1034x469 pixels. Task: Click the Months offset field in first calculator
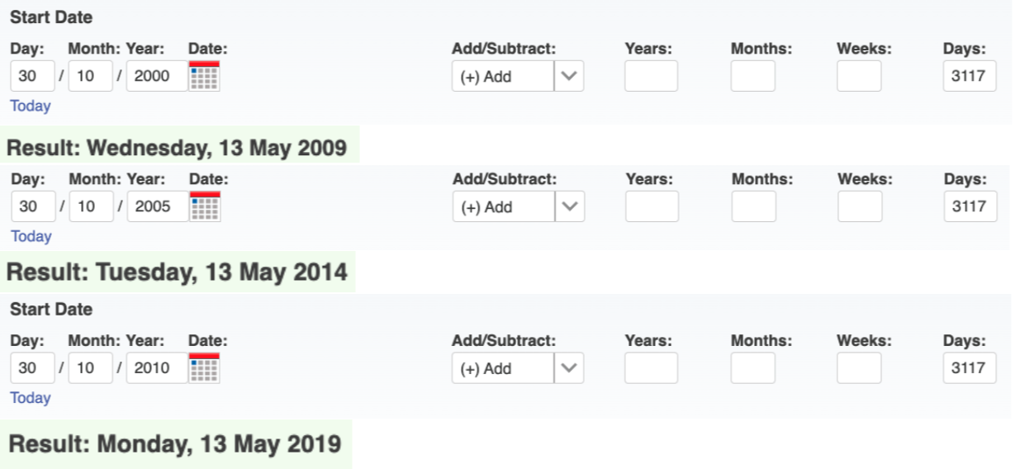click(x=752, y=76)
